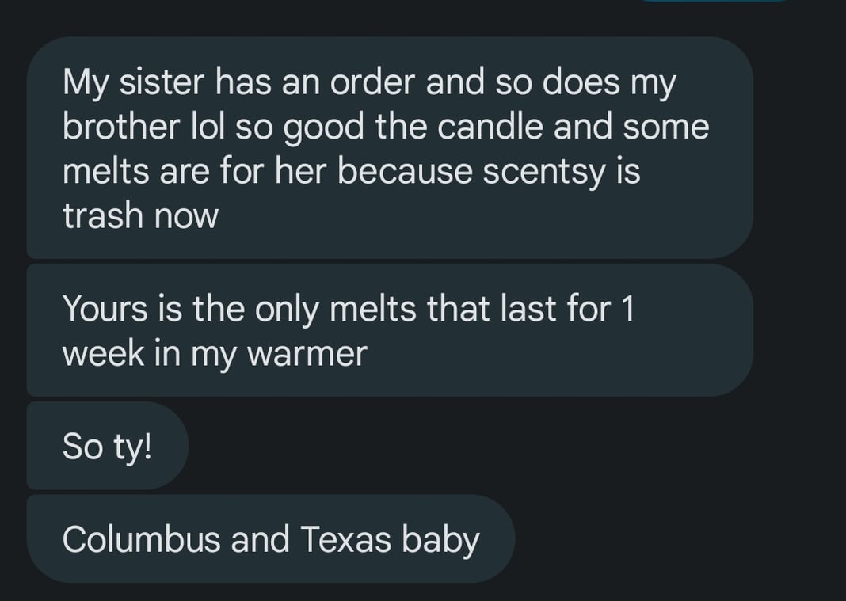The width and height of the screenshot is (846, 601).
Task: Select the "So ty!" message bubble
Action: 108,446
